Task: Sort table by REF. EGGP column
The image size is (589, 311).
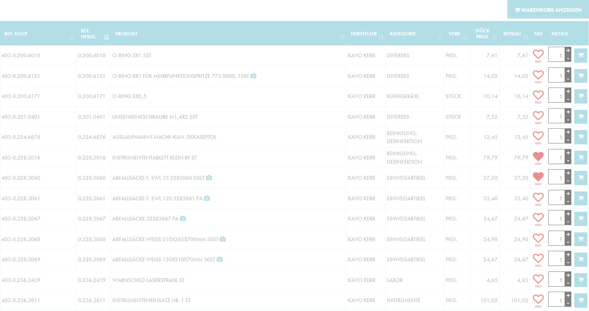Action: tap(38, 34)
